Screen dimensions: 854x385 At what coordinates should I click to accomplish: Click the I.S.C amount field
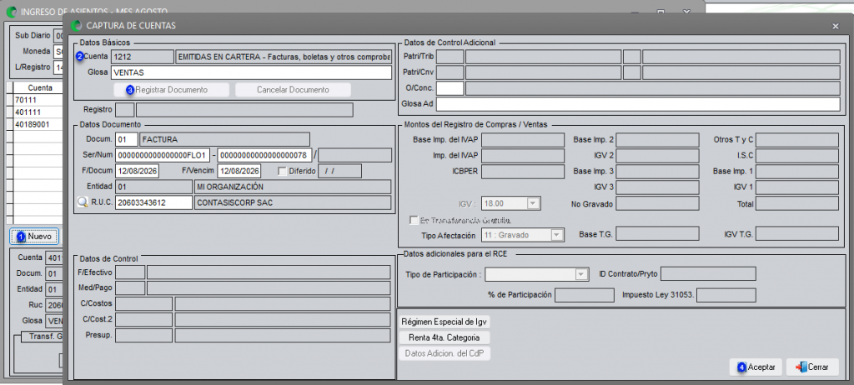click(797, 156)
